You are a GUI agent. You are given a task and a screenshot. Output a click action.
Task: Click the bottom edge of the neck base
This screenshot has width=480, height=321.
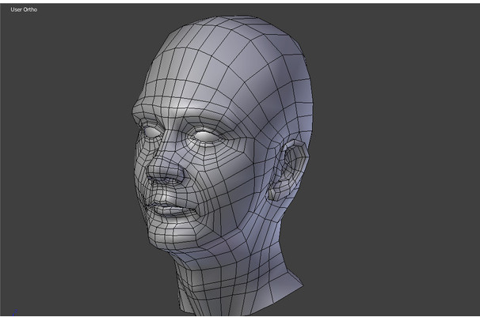coord(238,304)
